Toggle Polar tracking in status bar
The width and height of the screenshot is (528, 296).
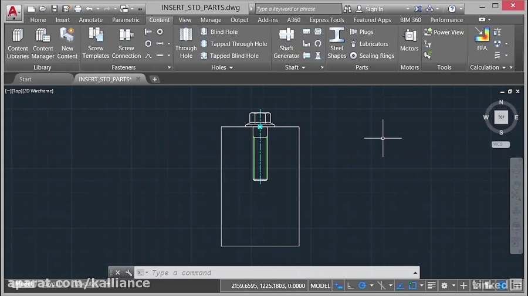[x=363, y=286]
